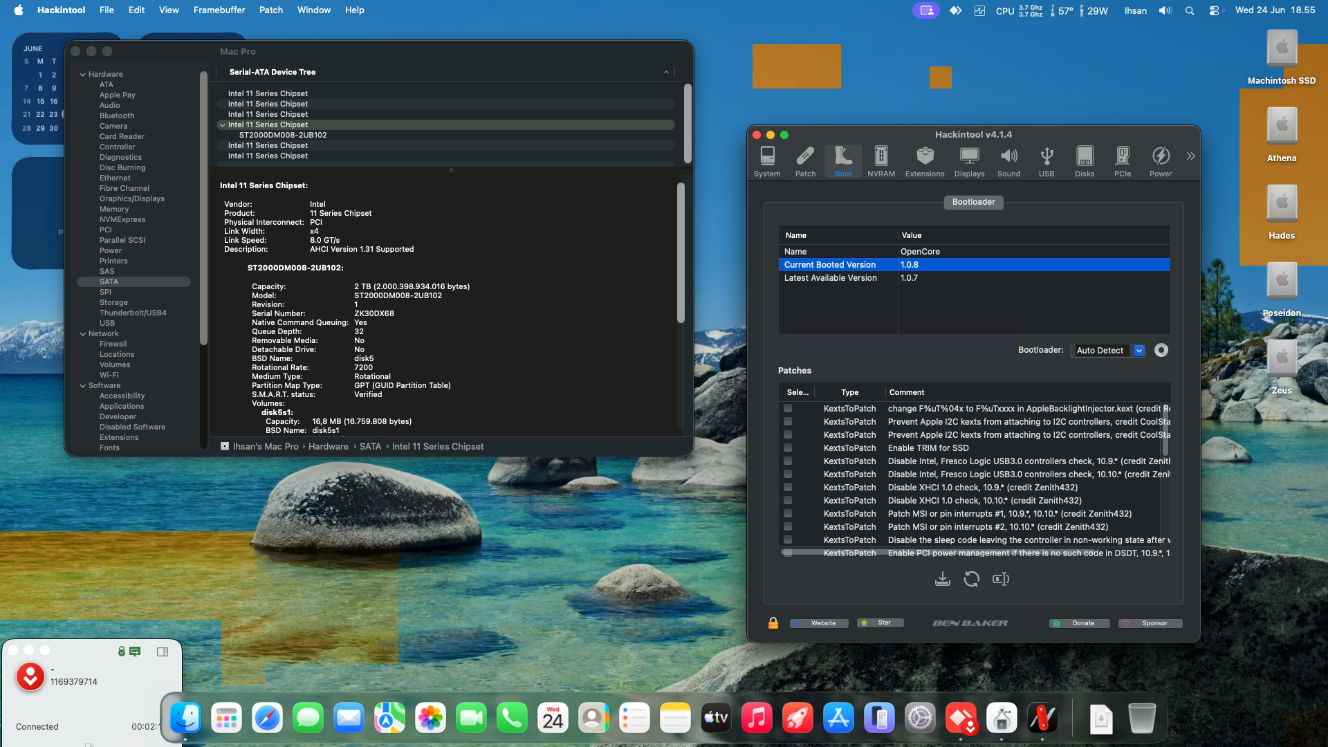Click the download bootloader icon
This screenshot has height=747, width=1328.
[x=942, y=579]
